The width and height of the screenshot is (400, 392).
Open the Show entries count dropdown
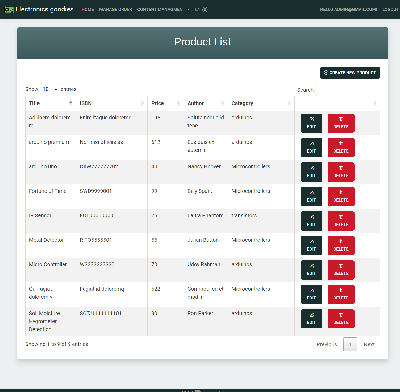(49, 89)
